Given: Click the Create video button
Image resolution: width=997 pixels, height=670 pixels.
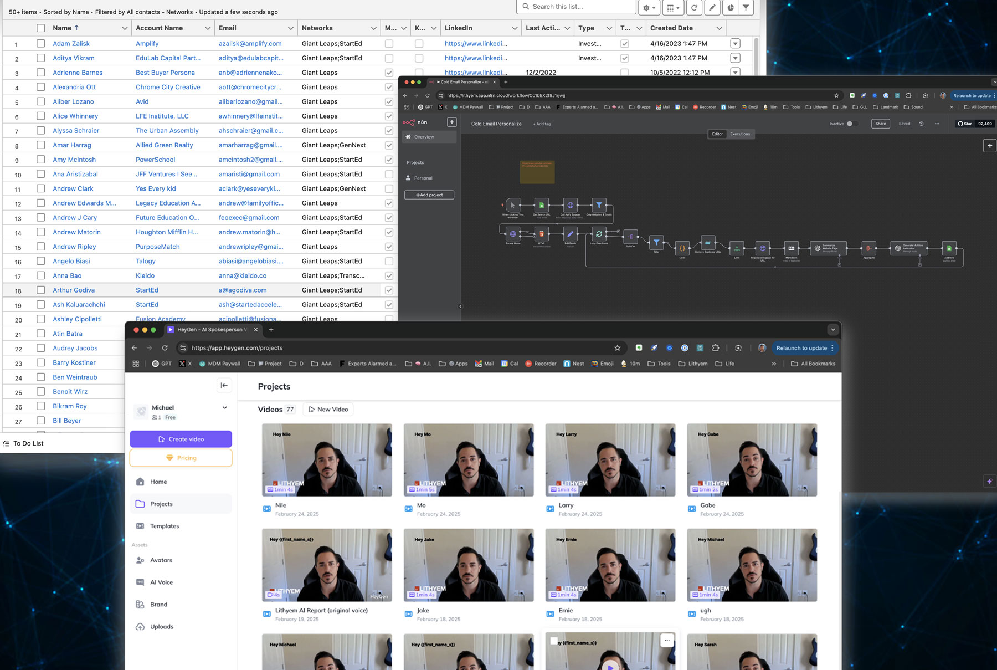Looking at the screenshot, I should click(x=181, y=439).
